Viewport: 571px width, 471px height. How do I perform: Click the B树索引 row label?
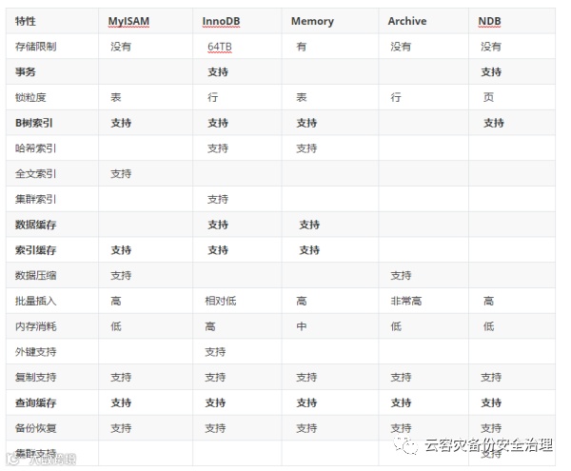coord(34,123)
